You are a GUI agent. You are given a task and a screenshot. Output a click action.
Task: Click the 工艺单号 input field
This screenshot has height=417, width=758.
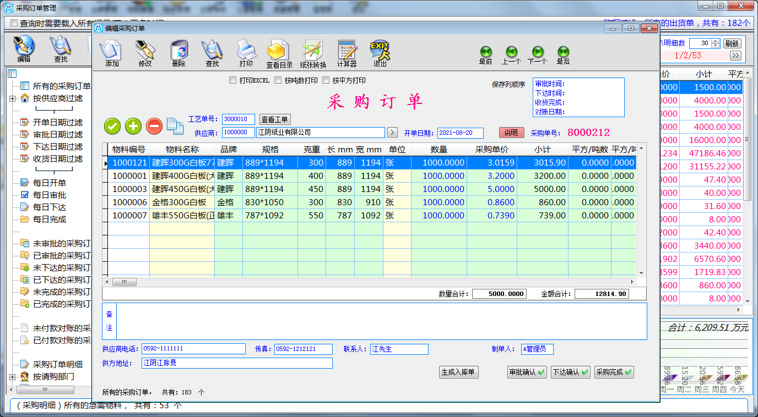[x=239, y=119]
